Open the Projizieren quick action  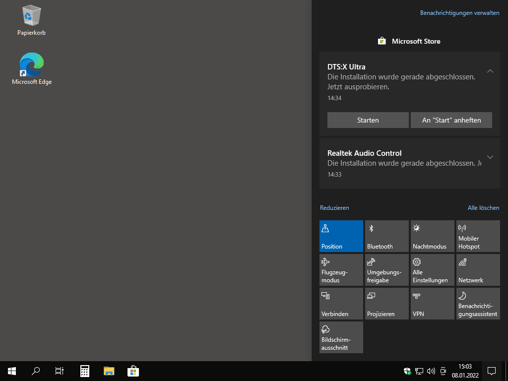pyautogui.click(x=387, y=304)
